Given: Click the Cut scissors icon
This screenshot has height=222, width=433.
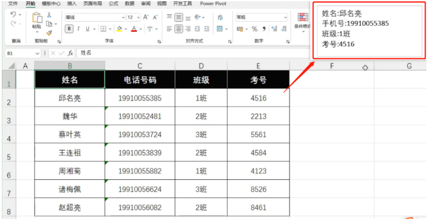Looking at the screenshot, I should click(49, 15).
